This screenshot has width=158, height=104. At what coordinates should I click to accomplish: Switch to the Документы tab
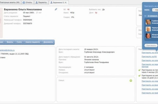[48, 42]
